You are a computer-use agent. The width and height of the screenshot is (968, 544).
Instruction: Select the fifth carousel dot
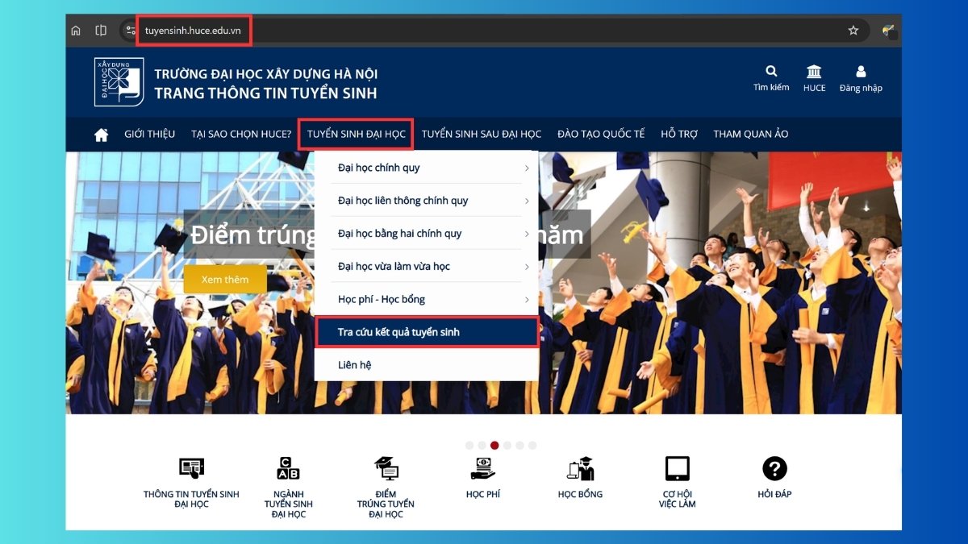point(519,445)
